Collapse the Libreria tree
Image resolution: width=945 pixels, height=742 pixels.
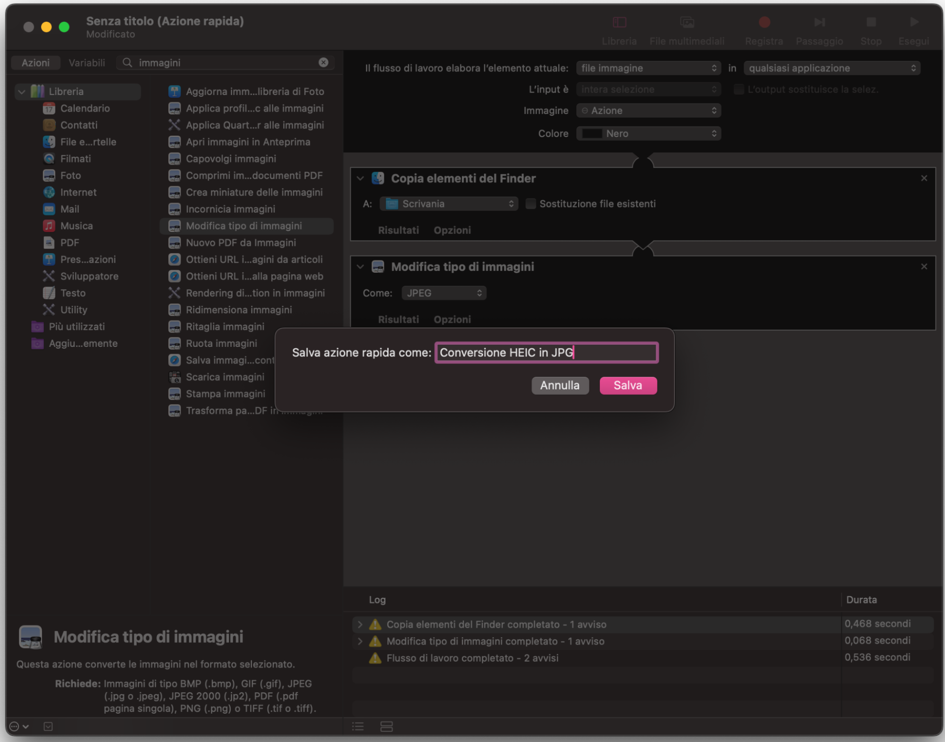click(x=22, y=92)
